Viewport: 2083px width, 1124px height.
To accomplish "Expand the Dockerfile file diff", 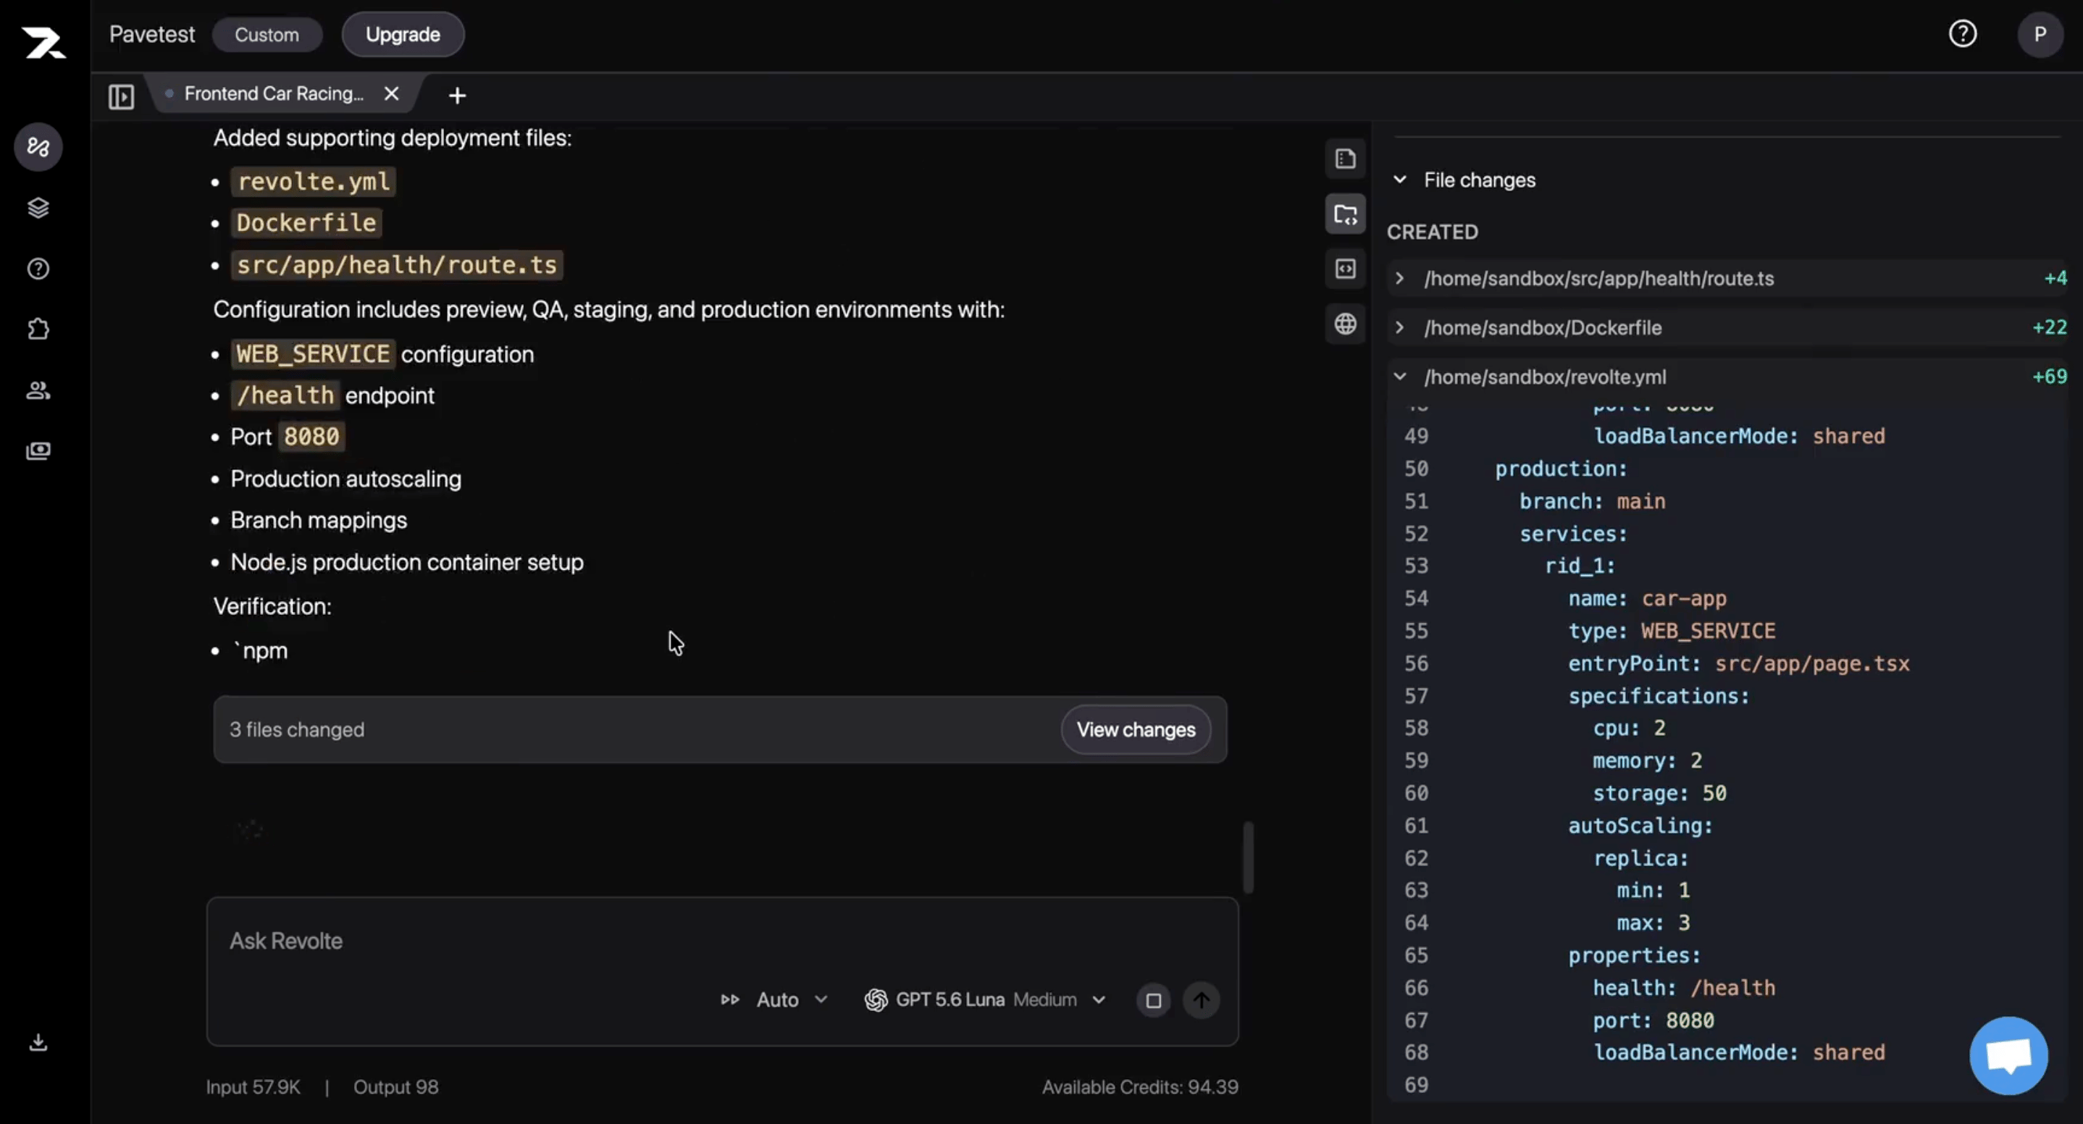I will [x=1400, y=327].
